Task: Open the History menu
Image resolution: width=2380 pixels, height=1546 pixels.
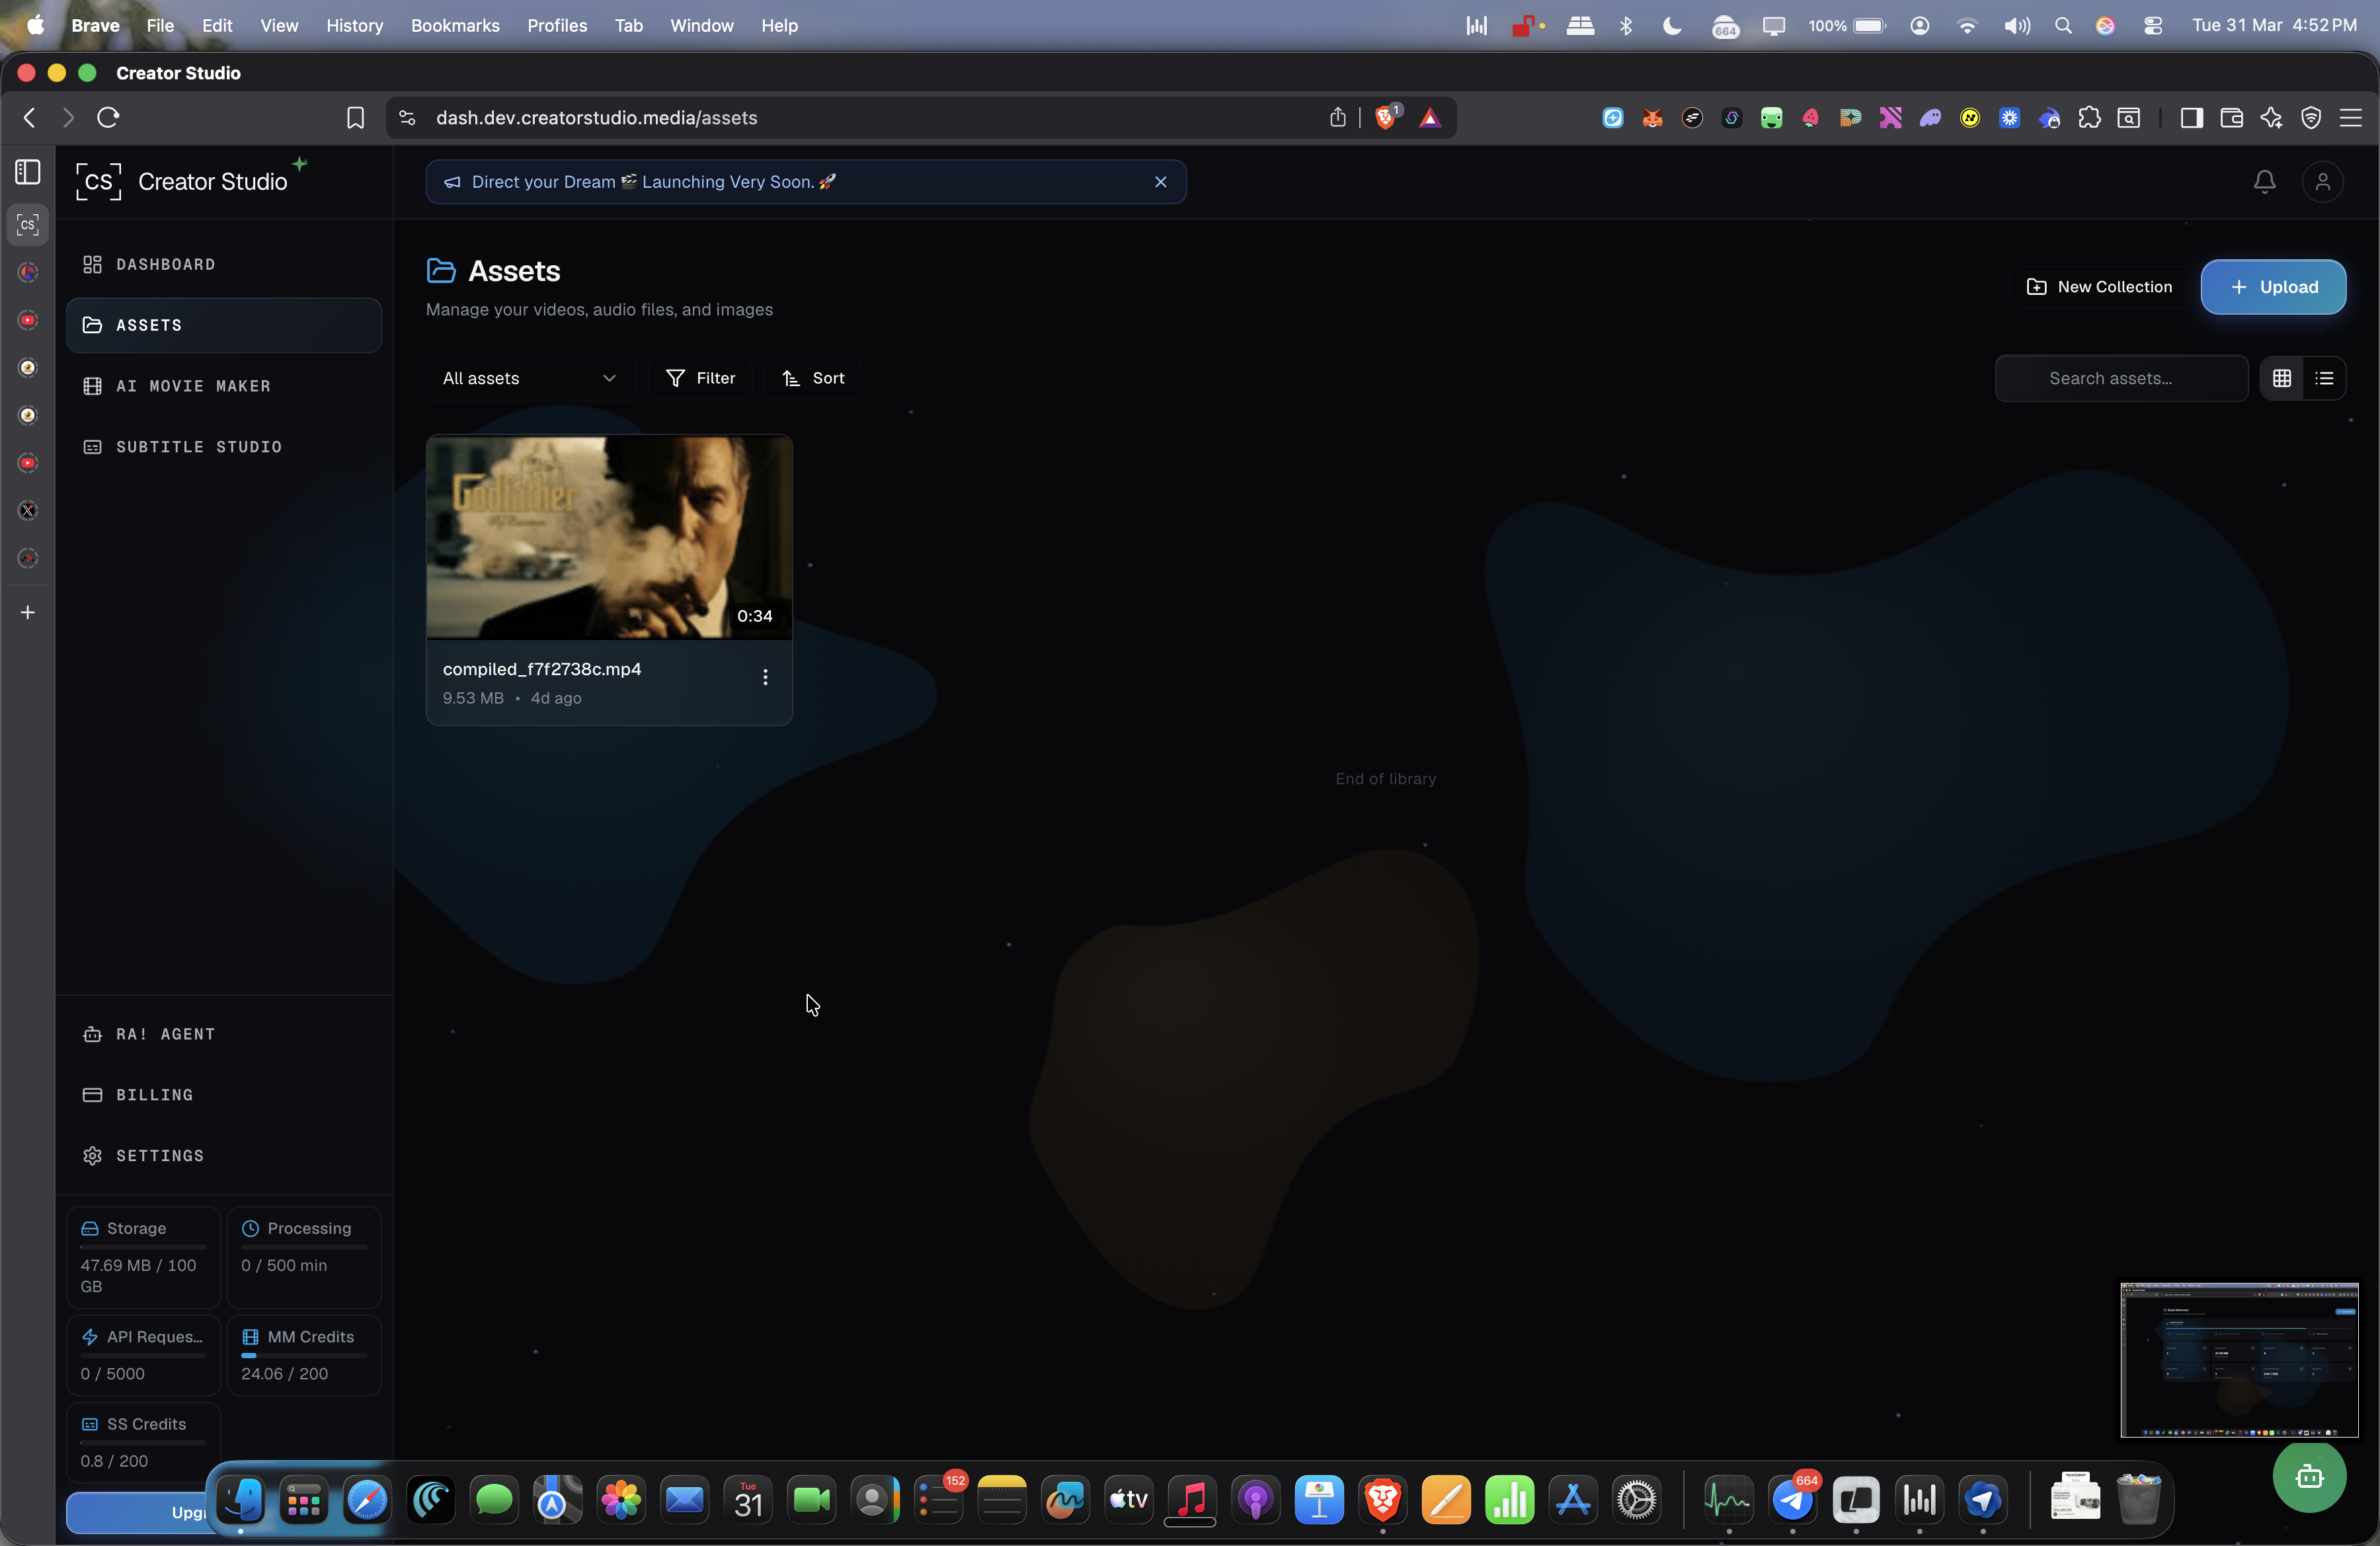Action: pyautogui.click(x=355, y=25)
